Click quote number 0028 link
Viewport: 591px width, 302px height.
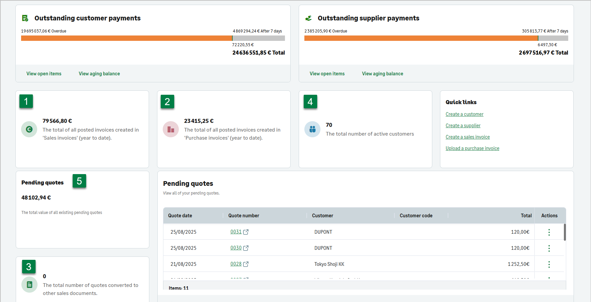click(x=236, y=264)
